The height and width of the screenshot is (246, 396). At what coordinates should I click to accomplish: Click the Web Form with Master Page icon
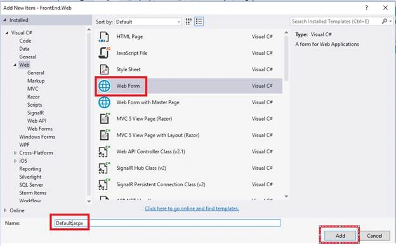coord(104,102)
